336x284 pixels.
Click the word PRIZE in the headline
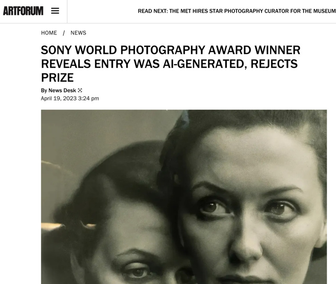(57, 77)
